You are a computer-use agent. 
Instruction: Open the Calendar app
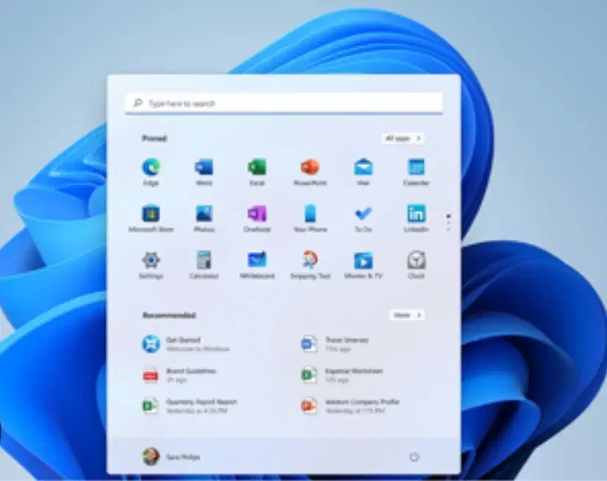click(x=416, y=168)
